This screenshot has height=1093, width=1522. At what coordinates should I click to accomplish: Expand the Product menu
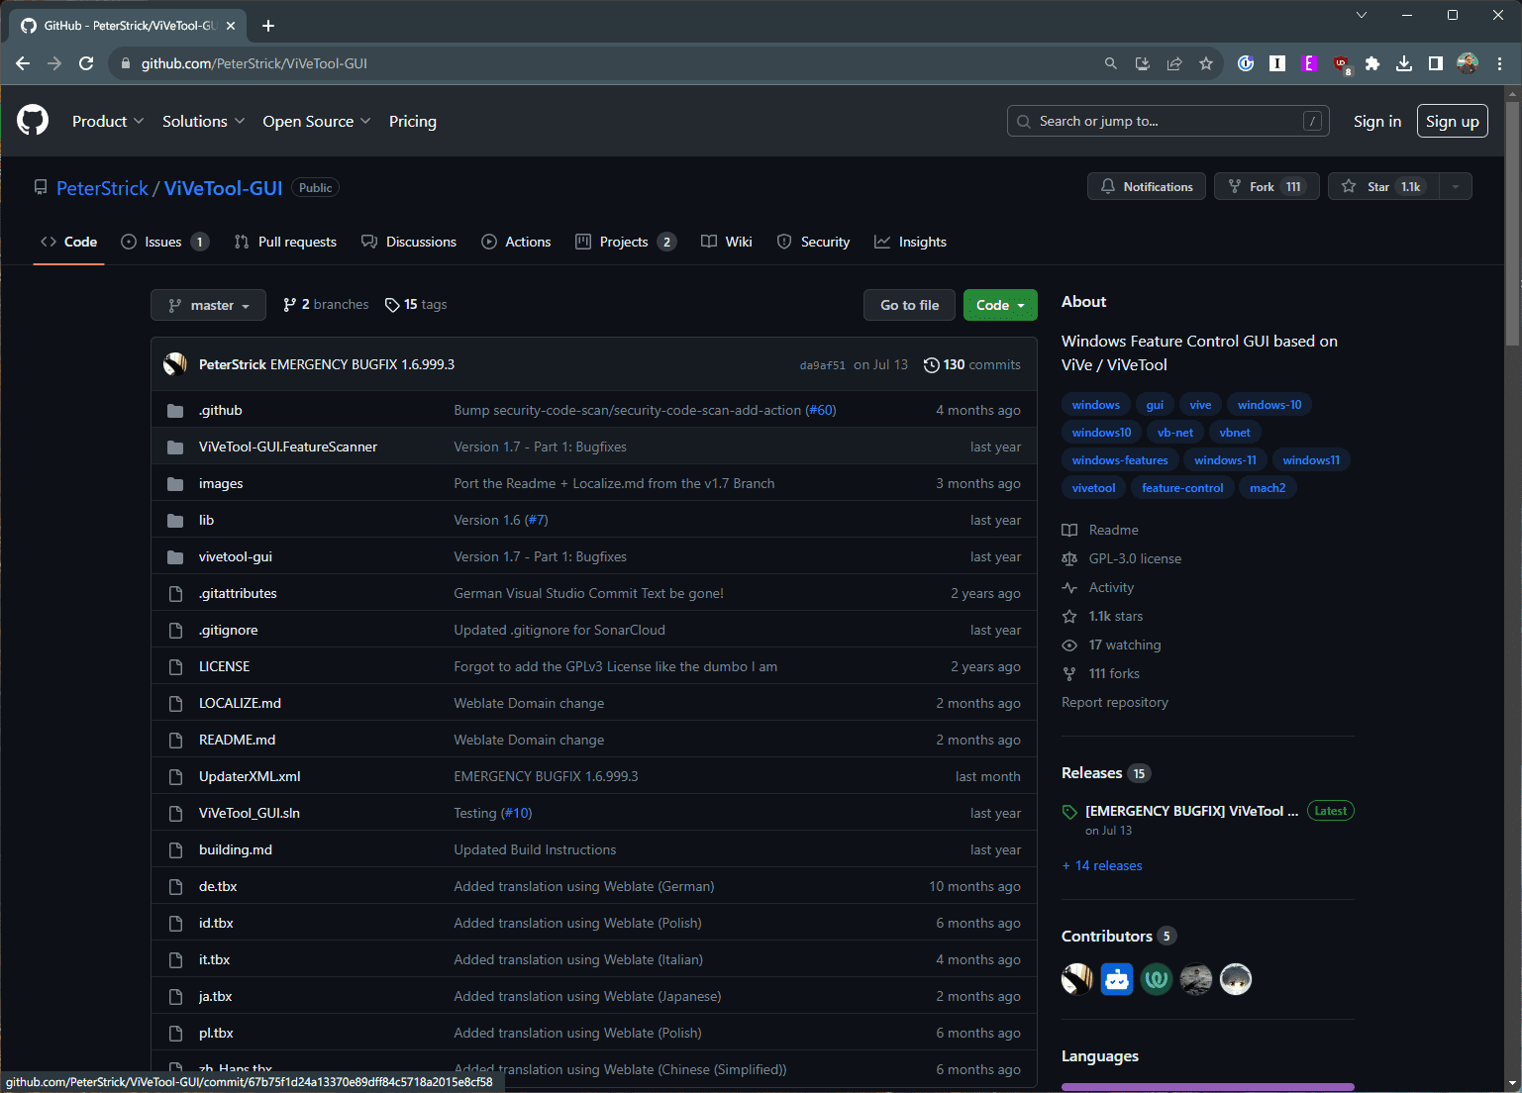pos(108,121)
